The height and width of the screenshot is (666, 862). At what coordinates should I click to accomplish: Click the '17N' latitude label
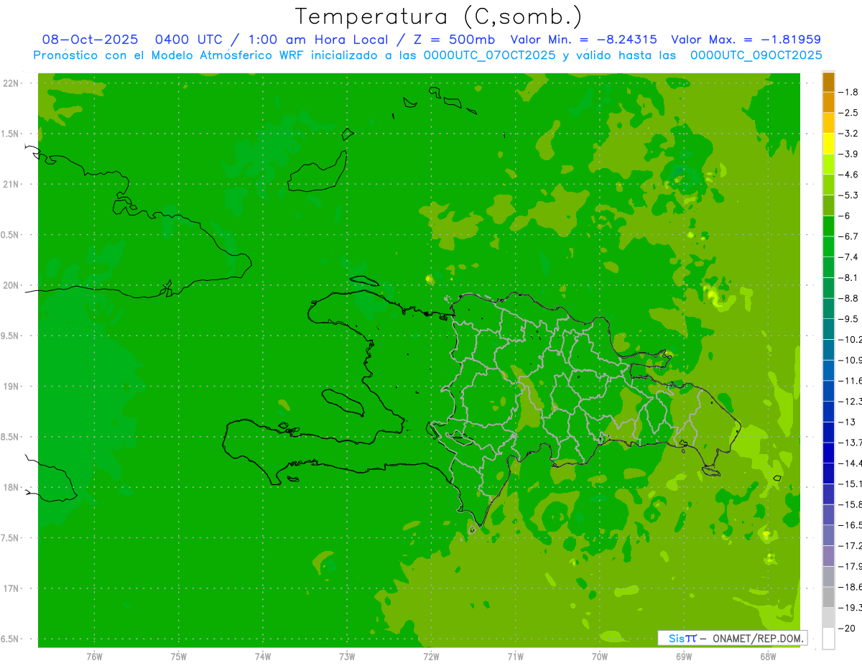(11, 588)
